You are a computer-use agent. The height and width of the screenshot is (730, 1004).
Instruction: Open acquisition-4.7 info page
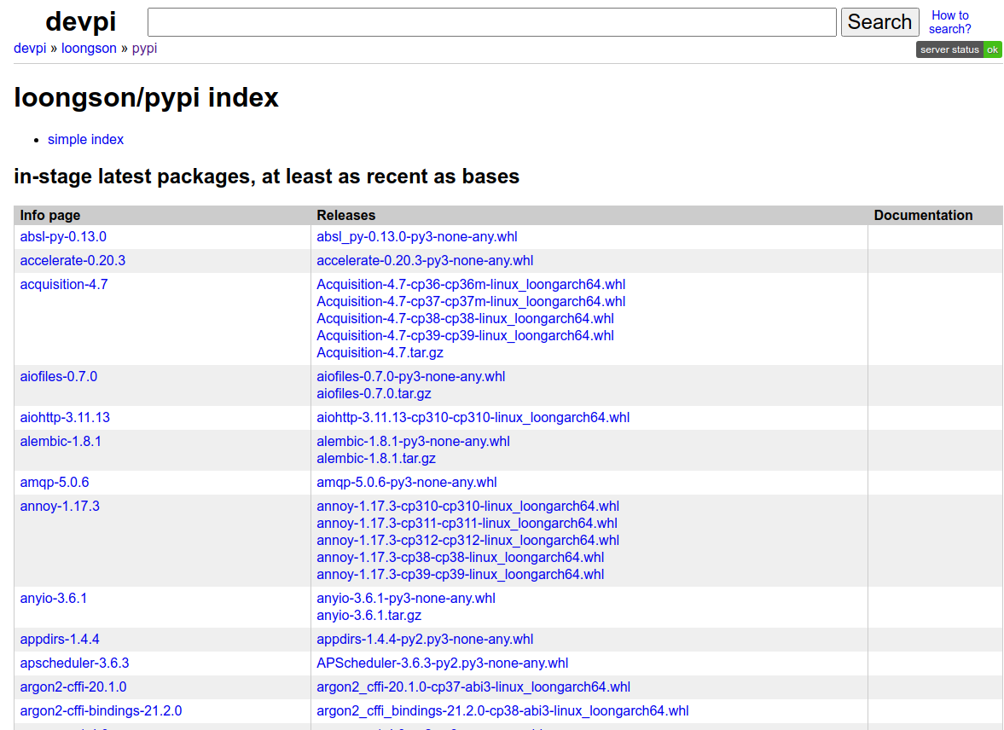pyautogui.click(x=64, y=284)
